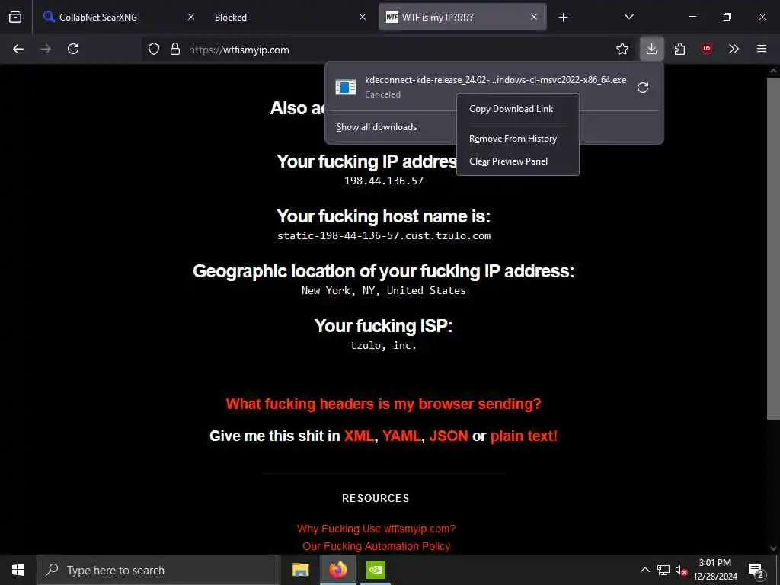
Task: Open 'Why Fucking Use wtfismyip.com?' link
Action: click(376, 529)
